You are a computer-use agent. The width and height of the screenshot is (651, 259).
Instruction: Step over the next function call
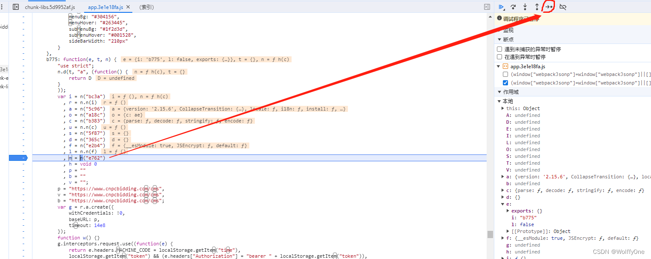point(514,7)
